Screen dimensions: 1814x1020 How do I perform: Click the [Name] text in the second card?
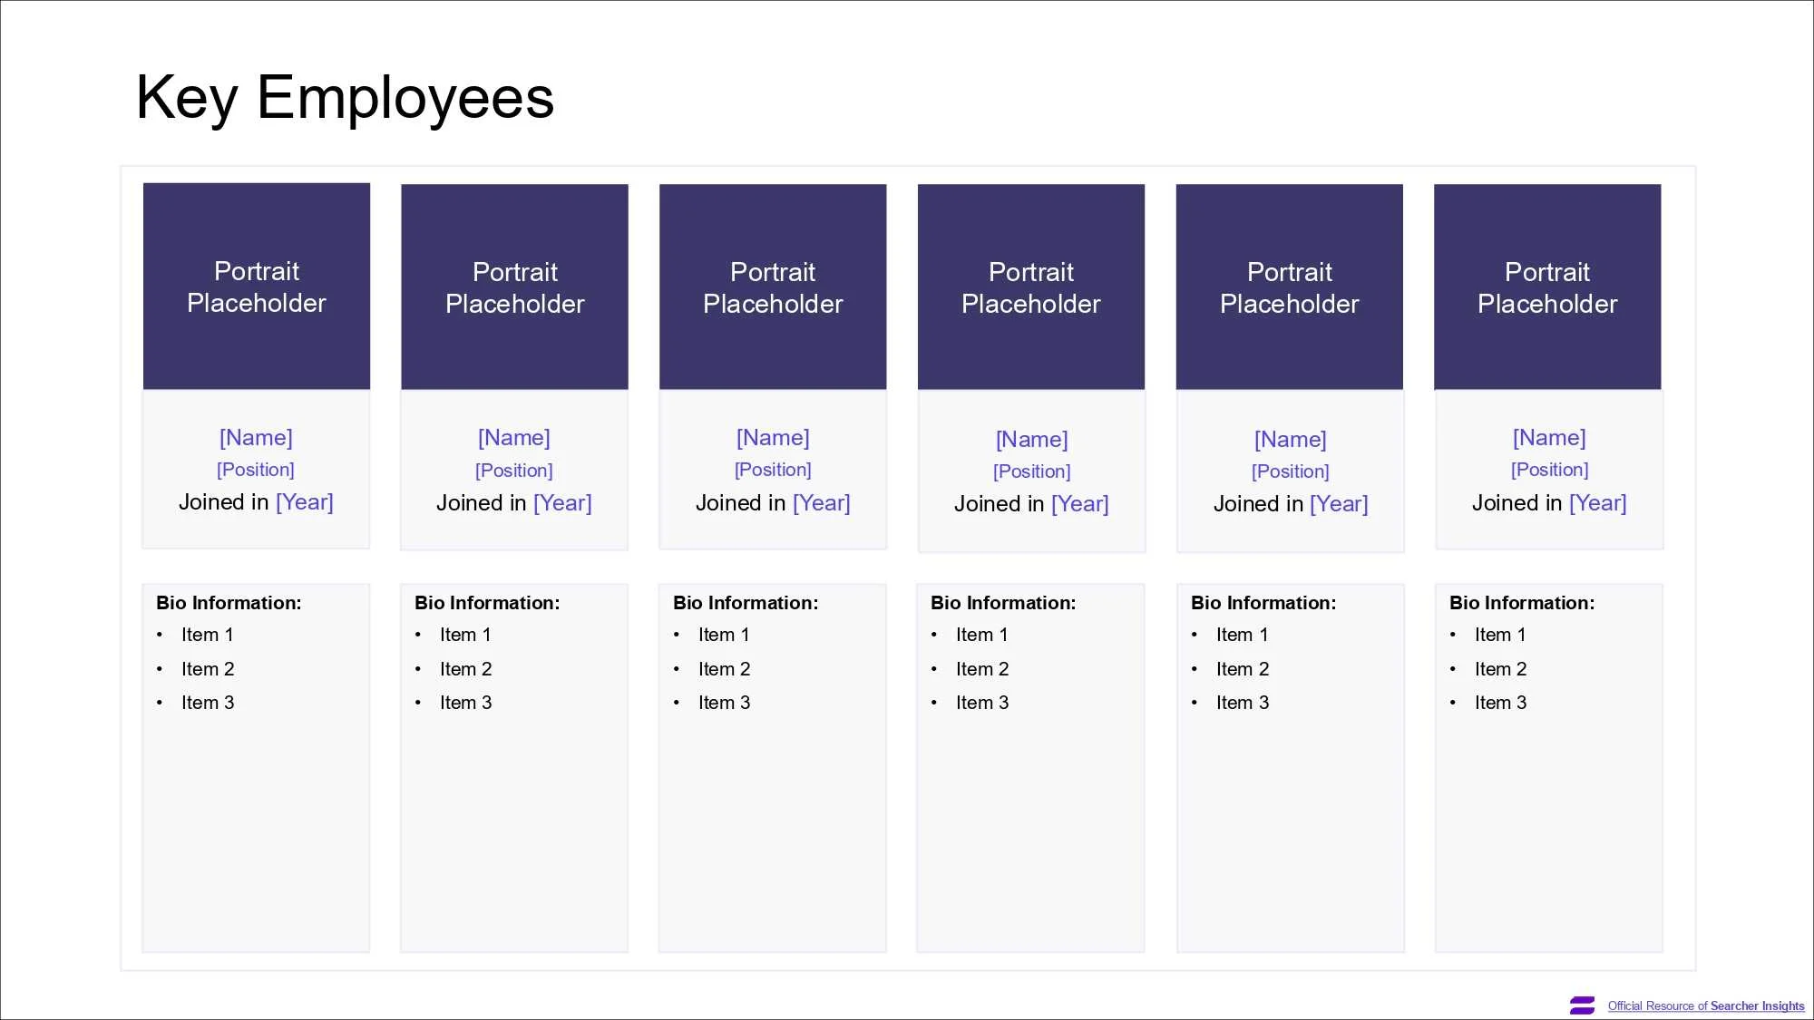[514, 438]
